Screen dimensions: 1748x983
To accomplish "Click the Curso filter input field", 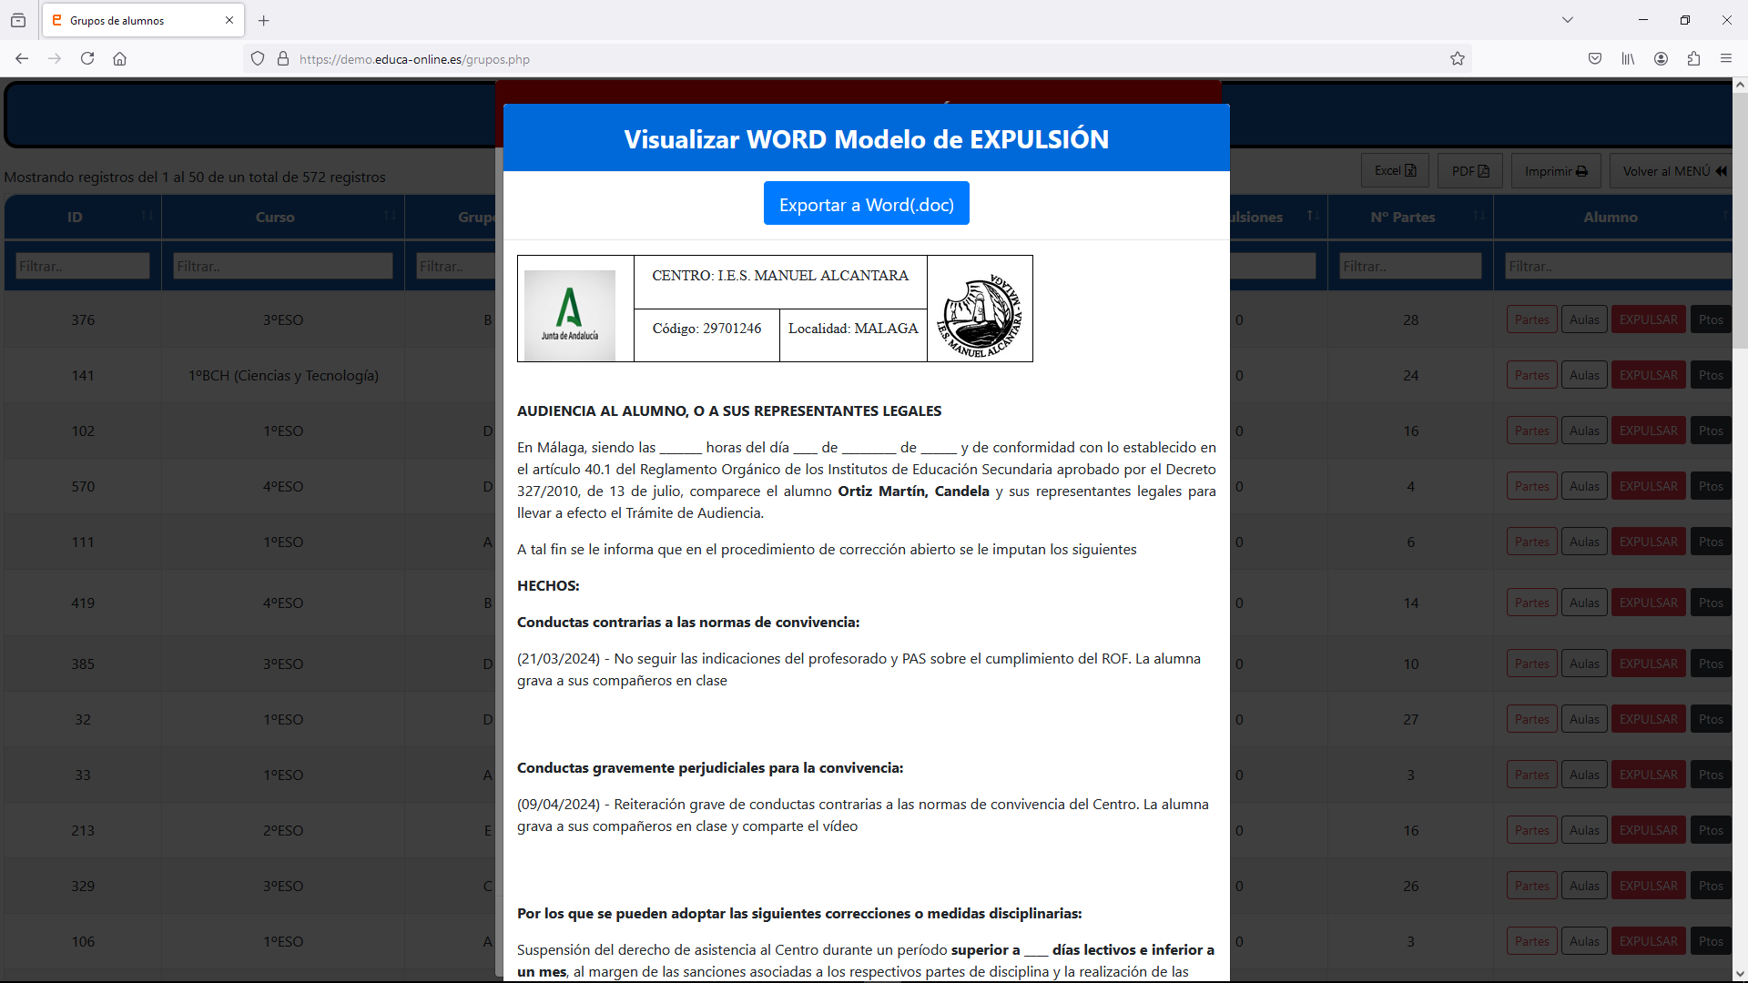I will click(x=282, y=266).
